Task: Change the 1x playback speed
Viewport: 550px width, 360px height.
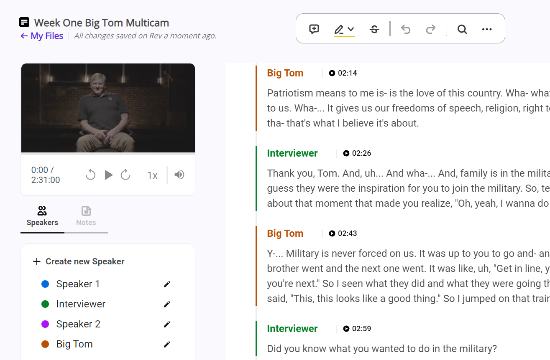Action: [x=152, y=175]
